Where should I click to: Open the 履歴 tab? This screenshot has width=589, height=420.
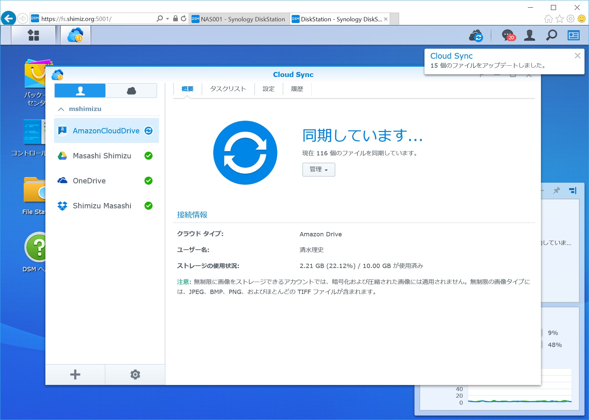tap(297, 89)
